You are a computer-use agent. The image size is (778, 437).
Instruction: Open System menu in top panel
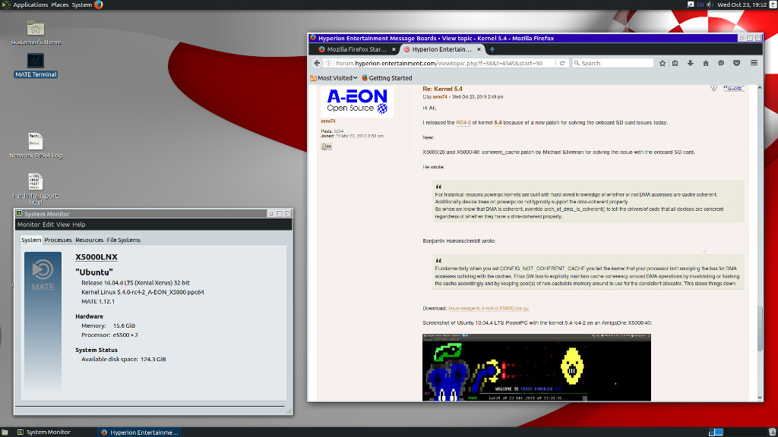(x=82, y=5)
